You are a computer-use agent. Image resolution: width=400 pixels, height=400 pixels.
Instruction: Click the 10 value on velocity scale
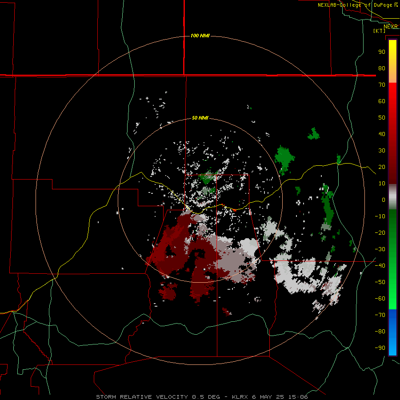click(x=382, y=184)
